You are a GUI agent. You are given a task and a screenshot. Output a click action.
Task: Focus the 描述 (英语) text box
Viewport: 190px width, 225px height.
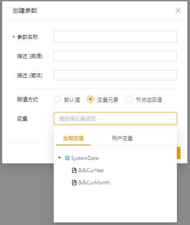click(115, 56)
